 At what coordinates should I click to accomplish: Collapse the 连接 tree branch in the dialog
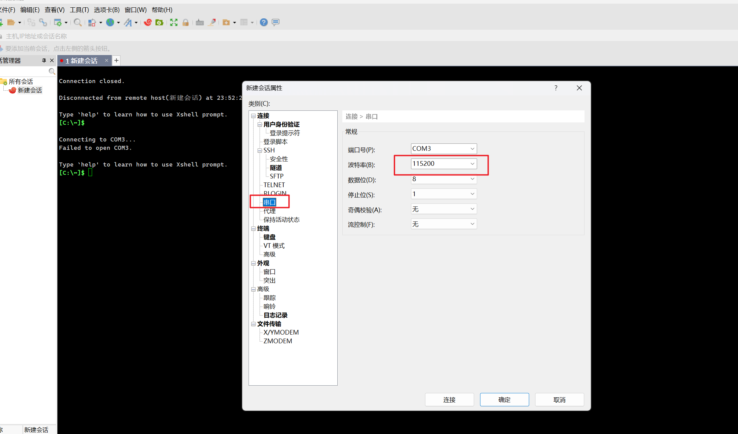tap(253, 115)
